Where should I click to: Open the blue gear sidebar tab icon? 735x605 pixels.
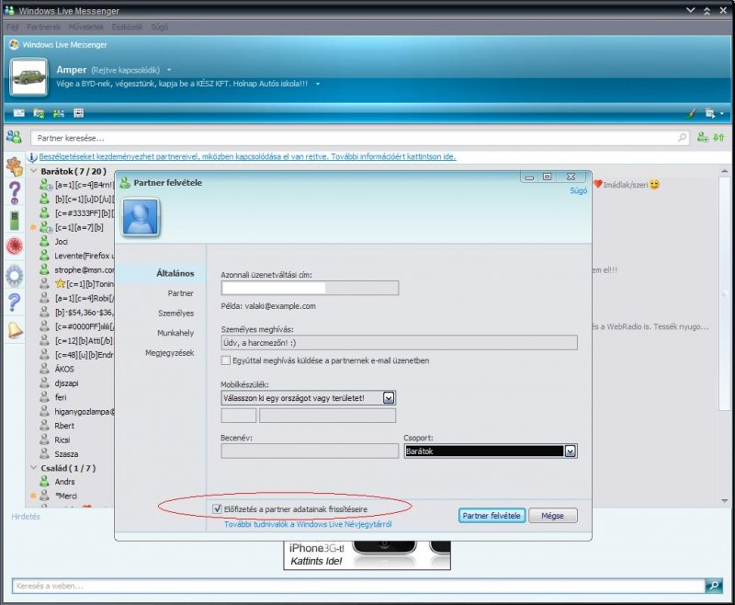(15, 276)
